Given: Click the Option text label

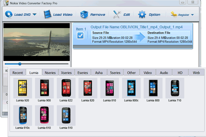Looking at the screenshot, I should [154, 15].
